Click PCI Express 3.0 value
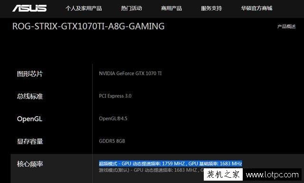The width and height of the screenshot is (304, 183). click(x=115, y=96)
